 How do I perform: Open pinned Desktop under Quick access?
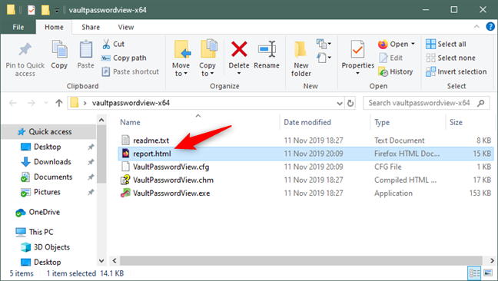[48, 147]
